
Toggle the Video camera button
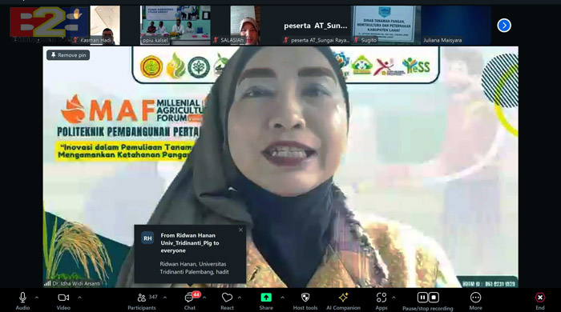point(63,298)
